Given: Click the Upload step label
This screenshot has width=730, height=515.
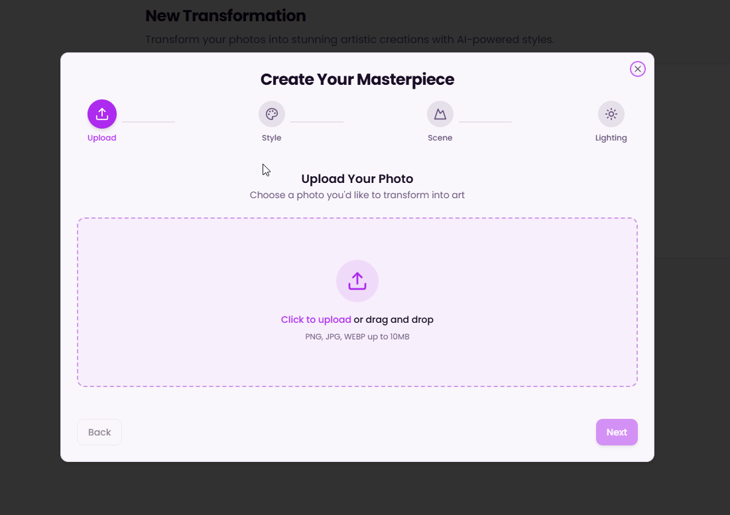Looking at the screenshot, I should coord(102,138).
